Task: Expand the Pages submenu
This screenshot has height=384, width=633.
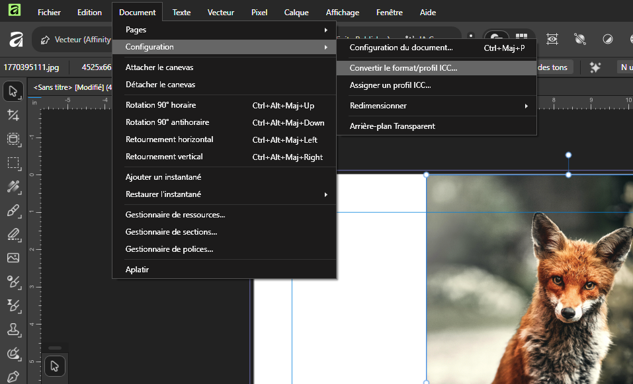Action: (x=224, y=30)
